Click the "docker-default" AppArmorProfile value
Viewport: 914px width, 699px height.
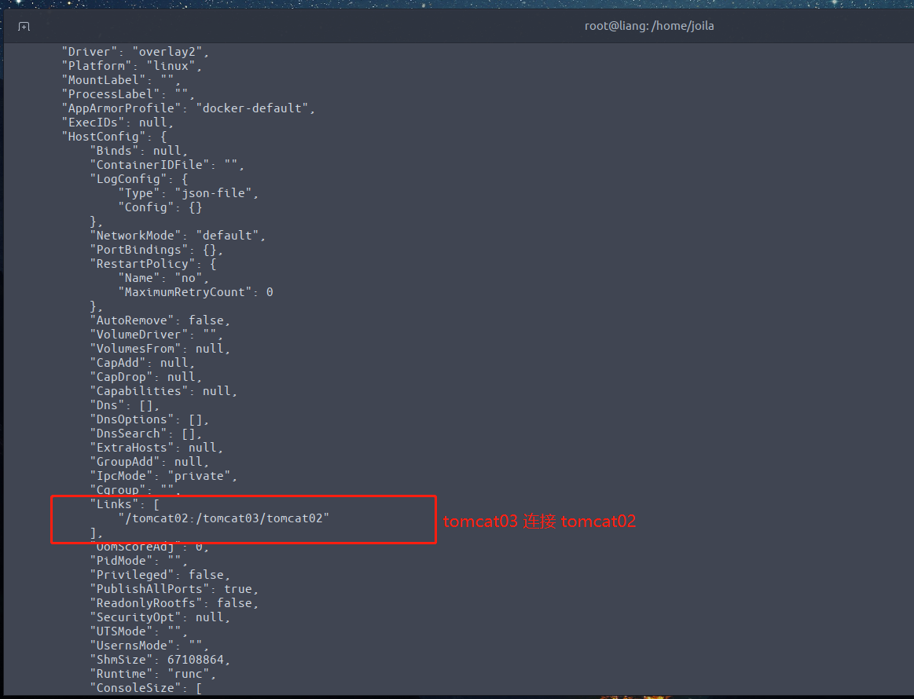pyautogui.click(x=251, y=108)
